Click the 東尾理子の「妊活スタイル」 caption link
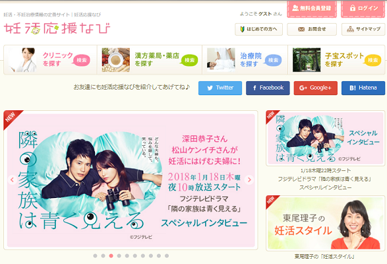The height and width of the screenshot is (264, 387). (x=324, y=257)
